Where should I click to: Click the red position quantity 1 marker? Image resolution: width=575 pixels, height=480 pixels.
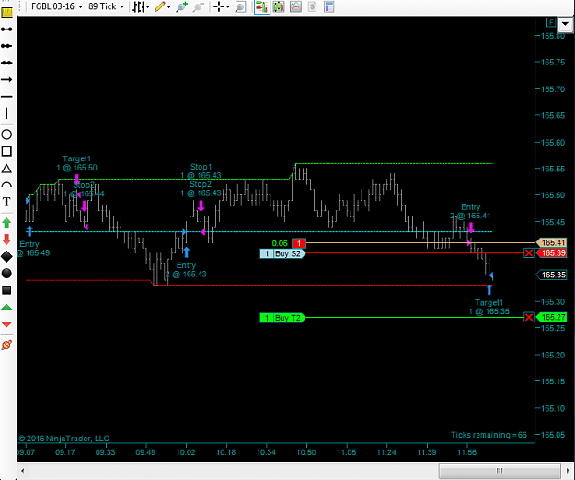(299, 243)
